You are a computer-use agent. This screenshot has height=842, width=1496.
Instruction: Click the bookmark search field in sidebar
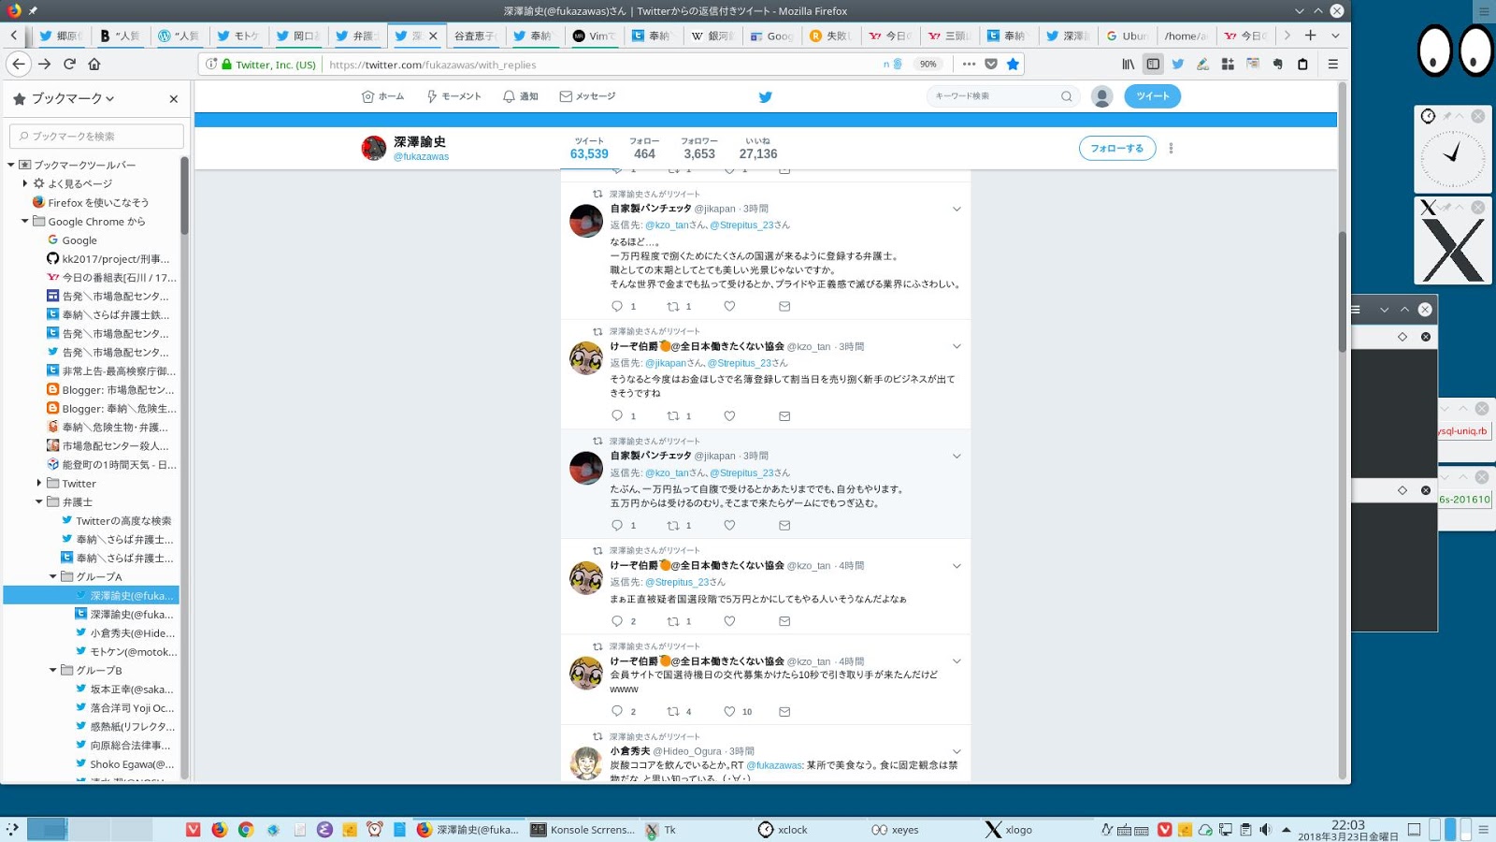(96, 137)
